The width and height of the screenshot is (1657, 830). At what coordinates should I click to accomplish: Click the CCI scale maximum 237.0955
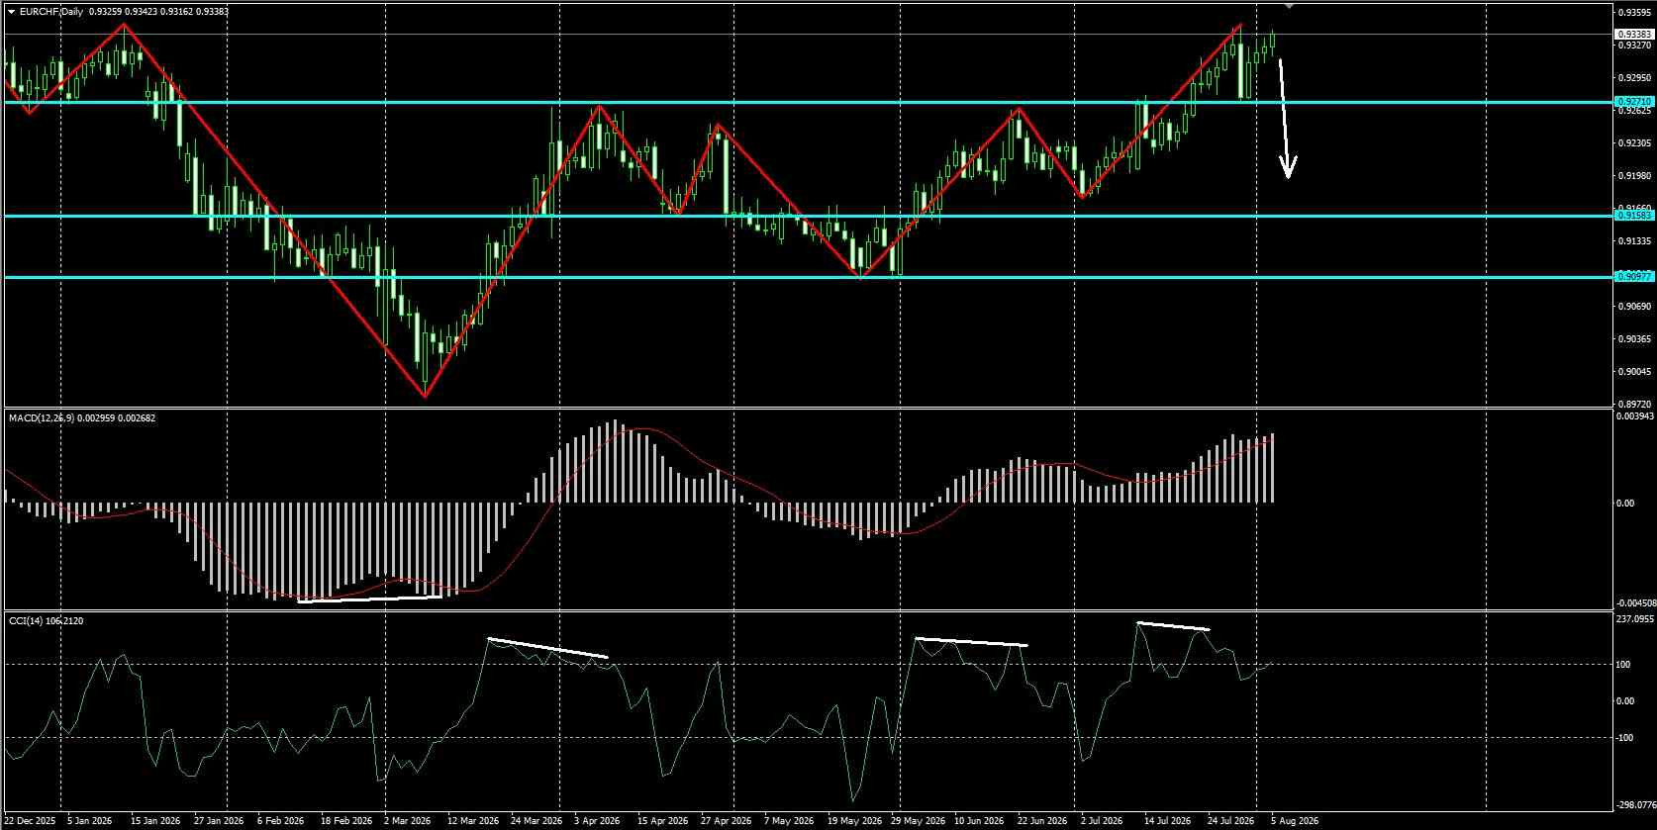pyautogui.click(x=1634, y=619)
